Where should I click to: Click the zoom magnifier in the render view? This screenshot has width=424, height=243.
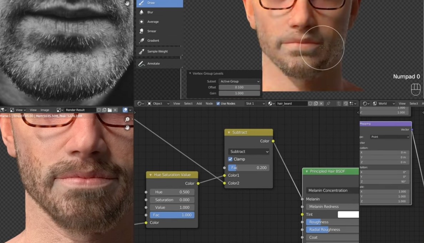(x=127, y=119)
